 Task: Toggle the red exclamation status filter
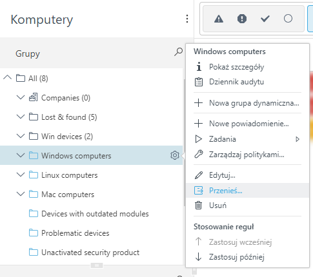pos(242,19)
